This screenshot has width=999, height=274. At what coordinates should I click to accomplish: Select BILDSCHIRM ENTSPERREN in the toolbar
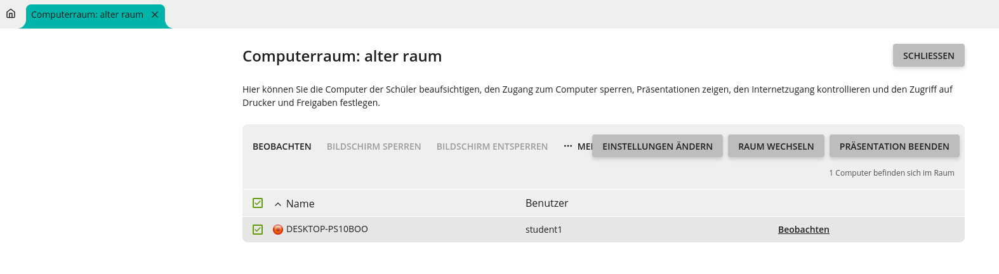pyautogui.click(x=492, y=147)
